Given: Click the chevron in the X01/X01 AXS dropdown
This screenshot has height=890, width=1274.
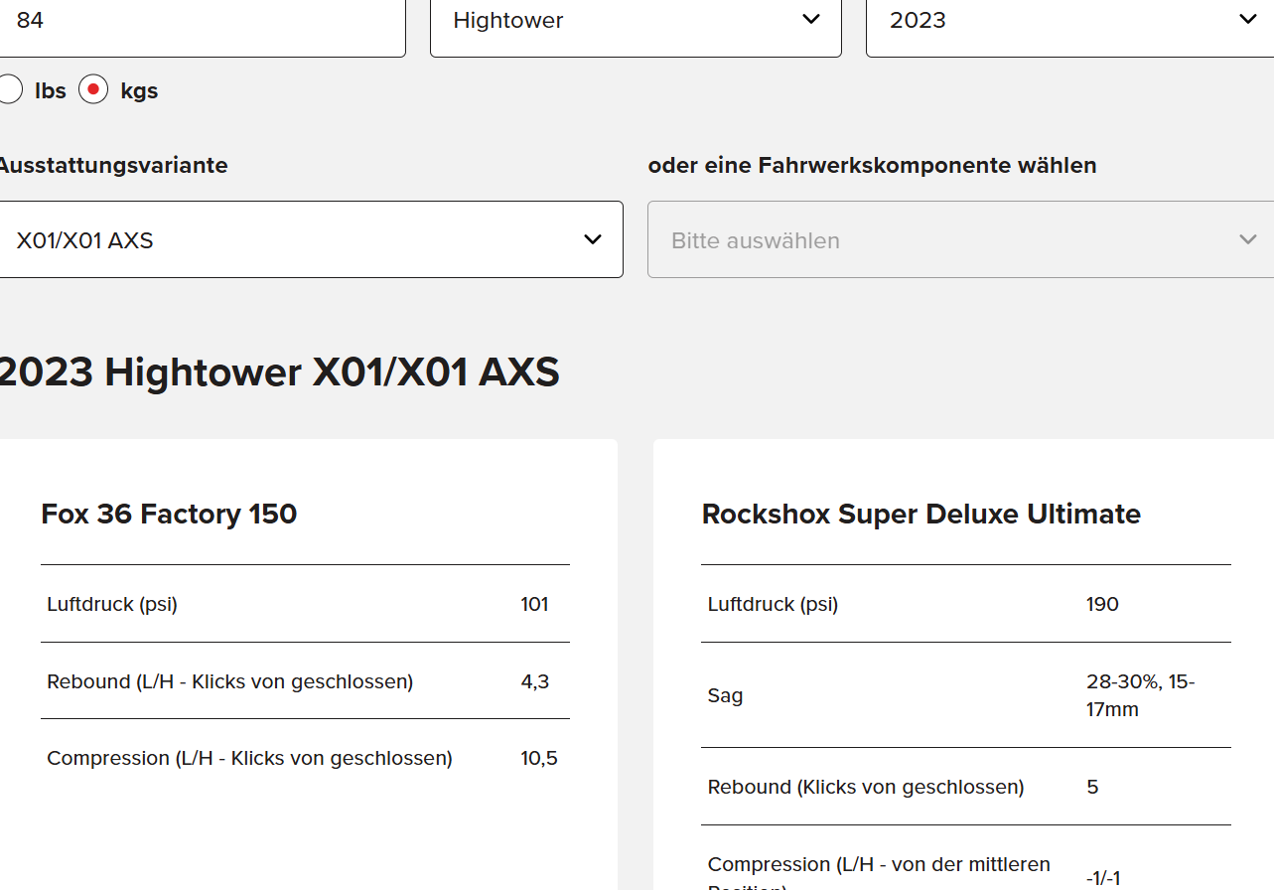Looking at the screenshot, I should coord(593,240).
